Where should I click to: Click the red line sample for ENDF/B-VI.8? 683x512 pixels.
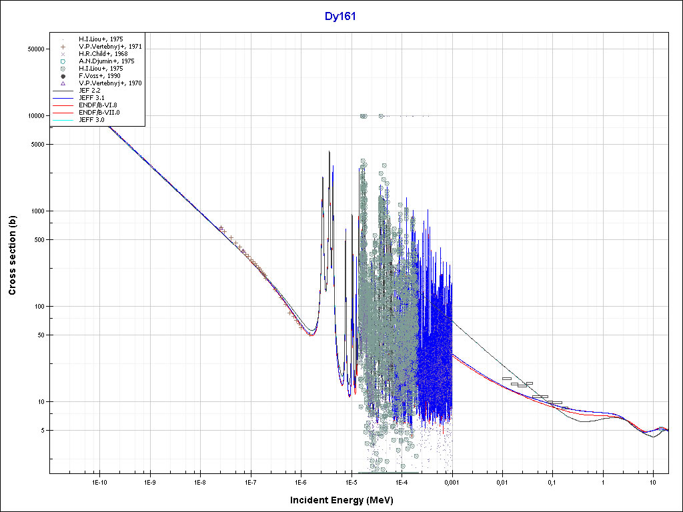(x=62, y=105)
